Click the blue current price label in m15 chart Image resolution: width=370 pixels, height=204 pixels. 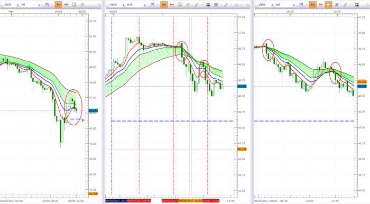tap(242, 87)
